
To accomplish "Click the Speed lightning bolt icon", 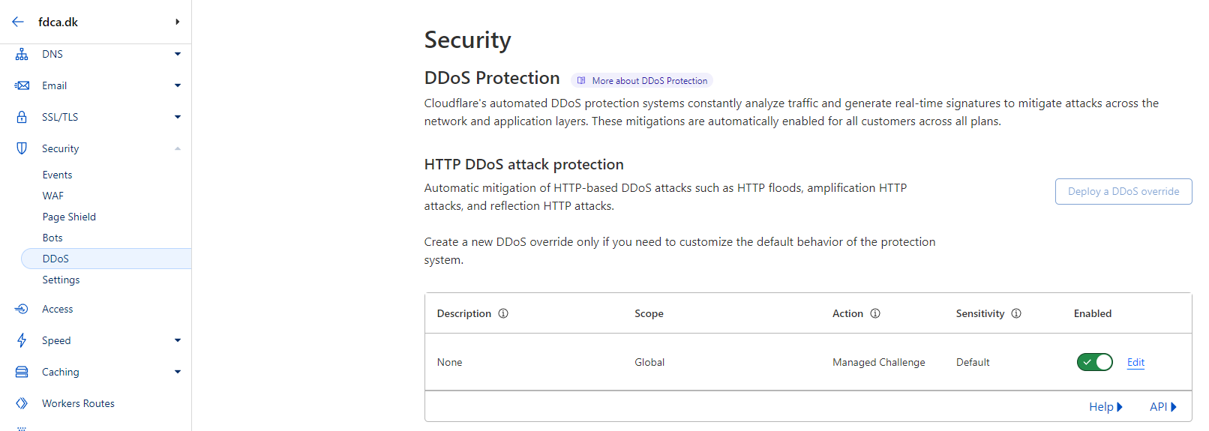I will click(22, 340).
